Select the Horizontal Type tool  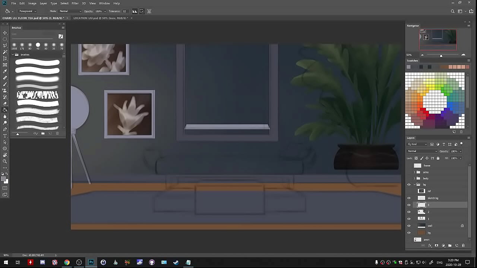pos(5,136)
